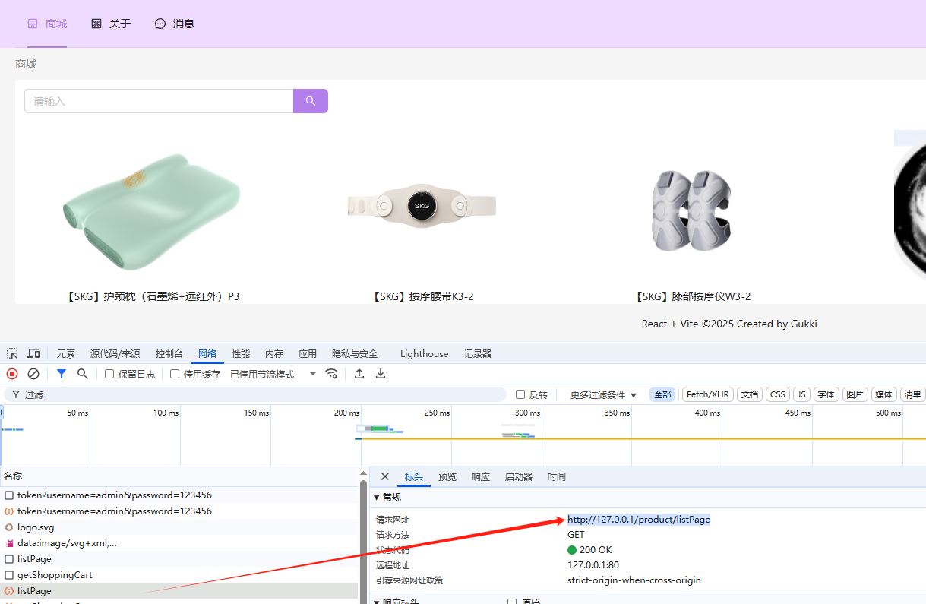Switch to the 时间 details tab
Viewport: 926px width, 604px height.
557,476
